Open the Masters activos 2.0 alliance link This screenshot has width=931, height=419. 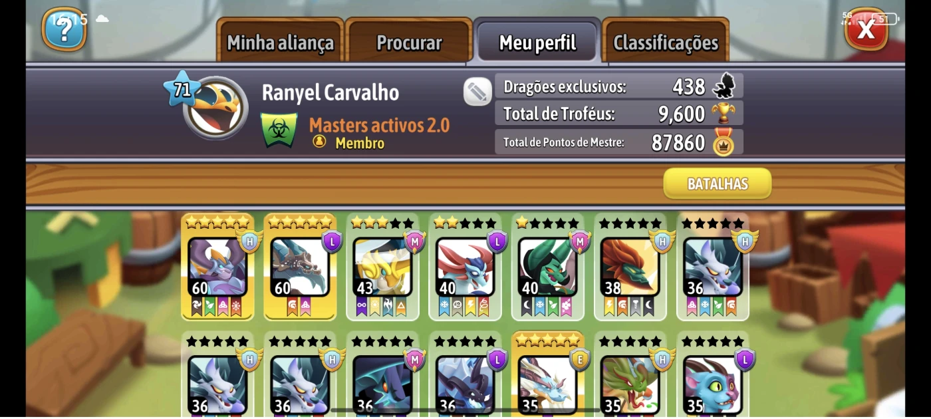(x=379, y=125)
